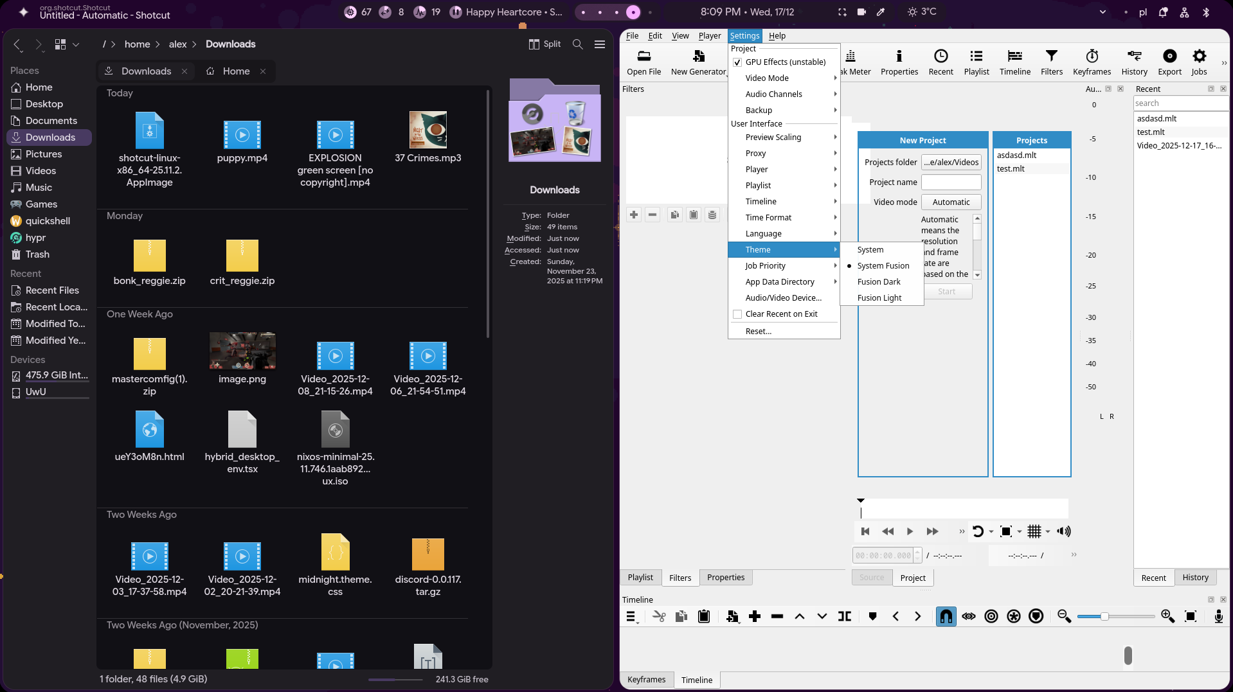The image size is (1233, 692).
Task: Click the Reset... menu entry
Action: [x=758, y=332]
